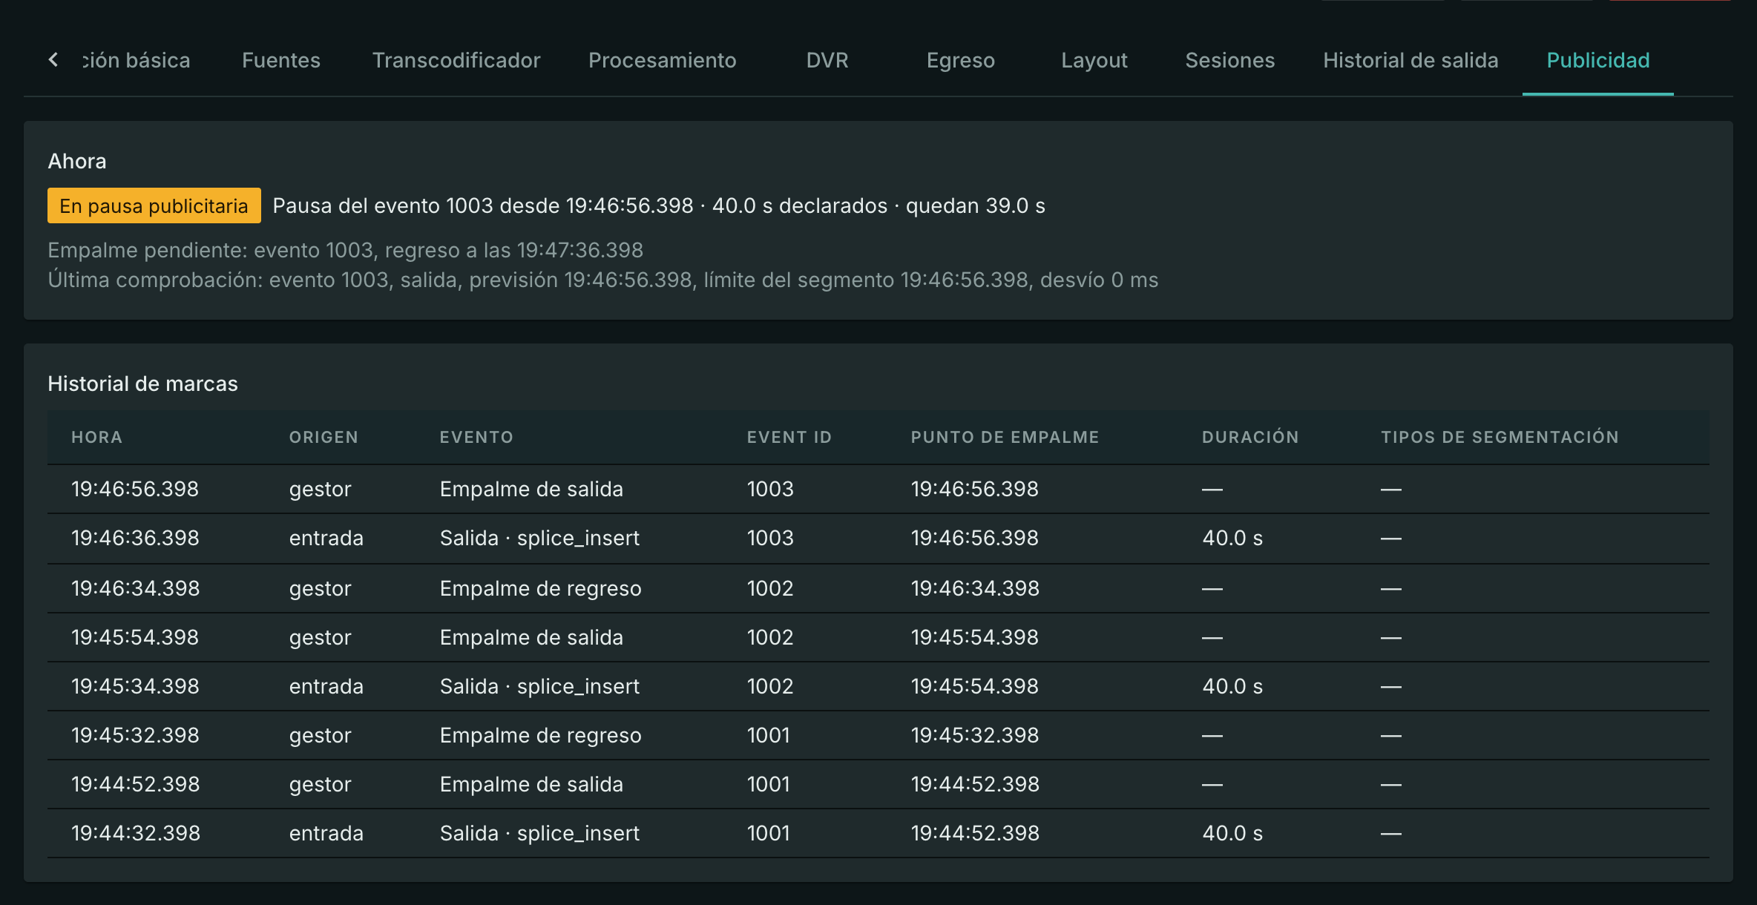Click the 'Última comprobación' status line
This screenshot has width=1757, height=905.
click(602, 280)
